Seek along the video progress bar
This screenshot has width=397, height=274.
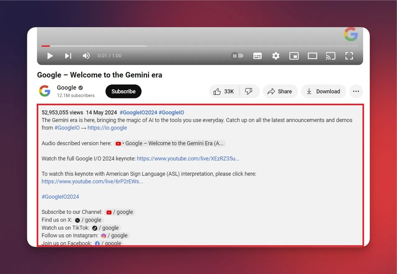[200, 46]
